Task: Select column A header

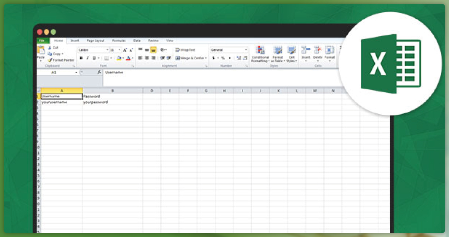Action: point(62,91)
